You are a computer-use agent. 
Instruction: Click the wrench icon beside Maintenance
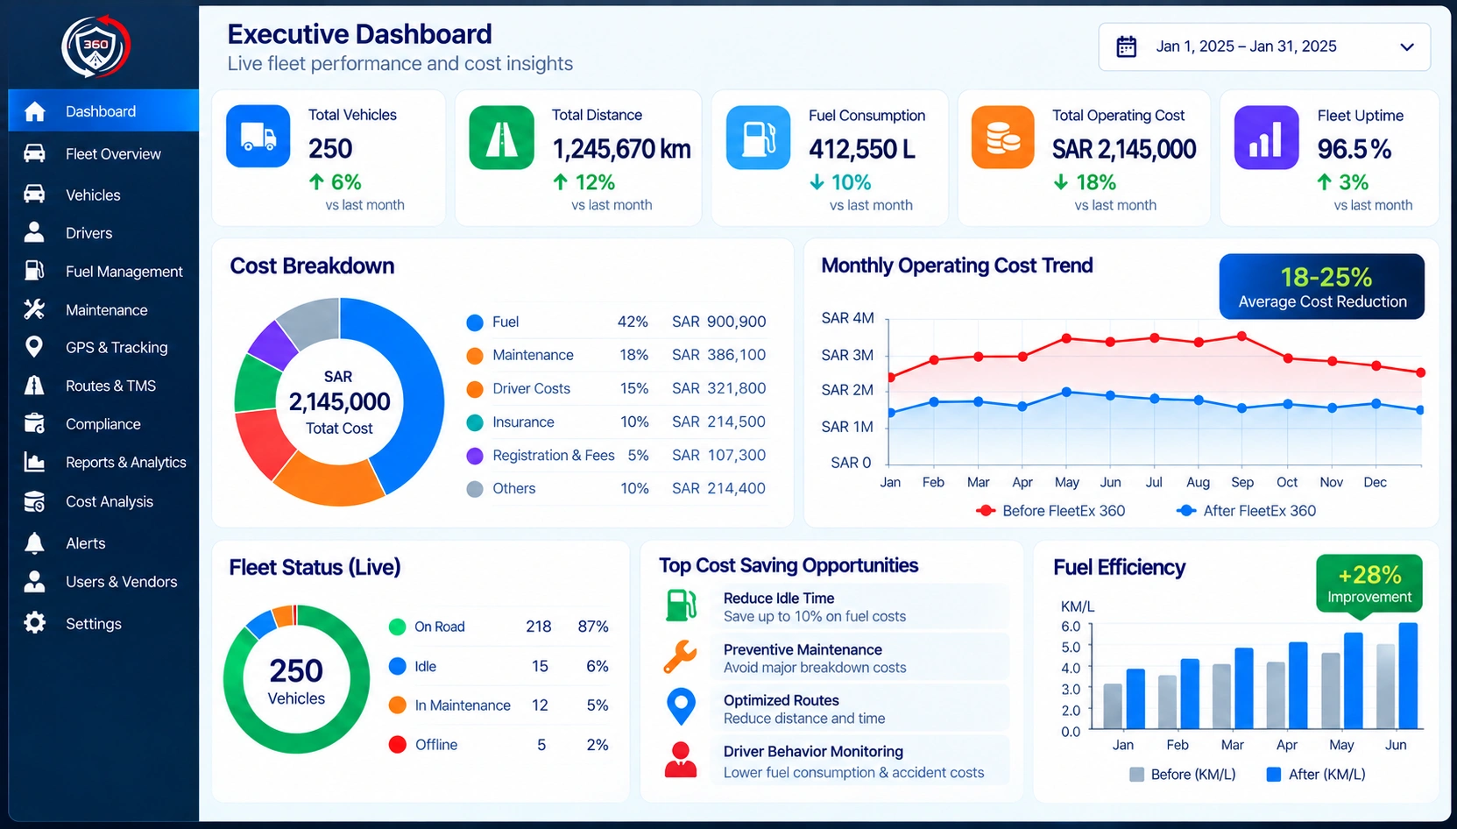pos(34,309)
